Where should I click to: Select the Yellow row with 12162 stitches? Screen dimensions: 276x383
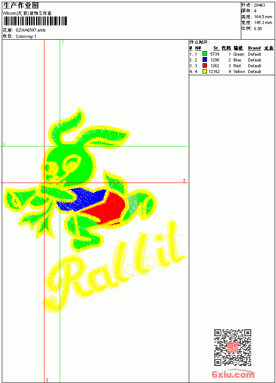[x=231, y=71]
